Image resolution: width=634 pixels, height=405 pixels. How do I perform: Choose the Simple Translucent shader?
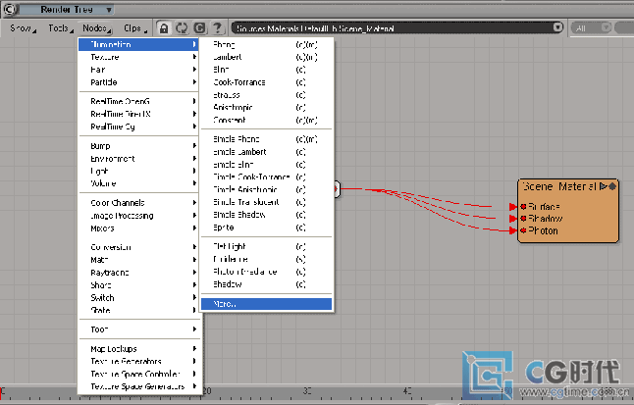point(267,202)
